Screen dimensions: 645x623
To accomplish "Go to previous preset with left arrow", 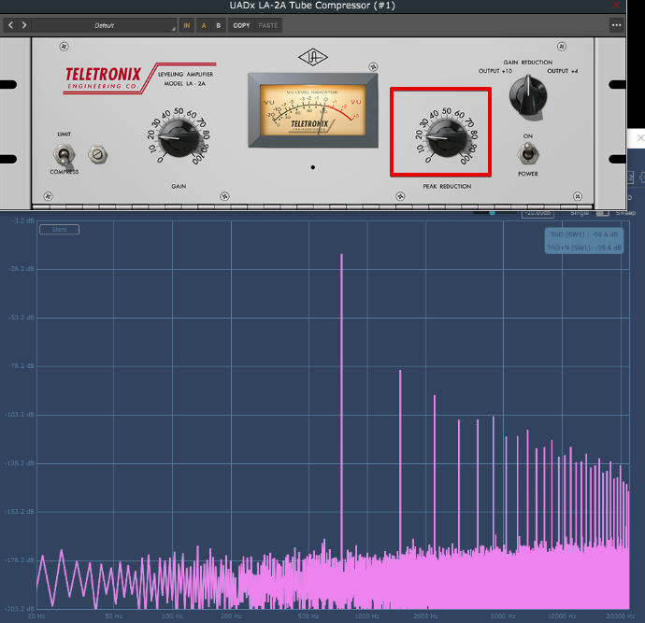I will click(10, 25).
